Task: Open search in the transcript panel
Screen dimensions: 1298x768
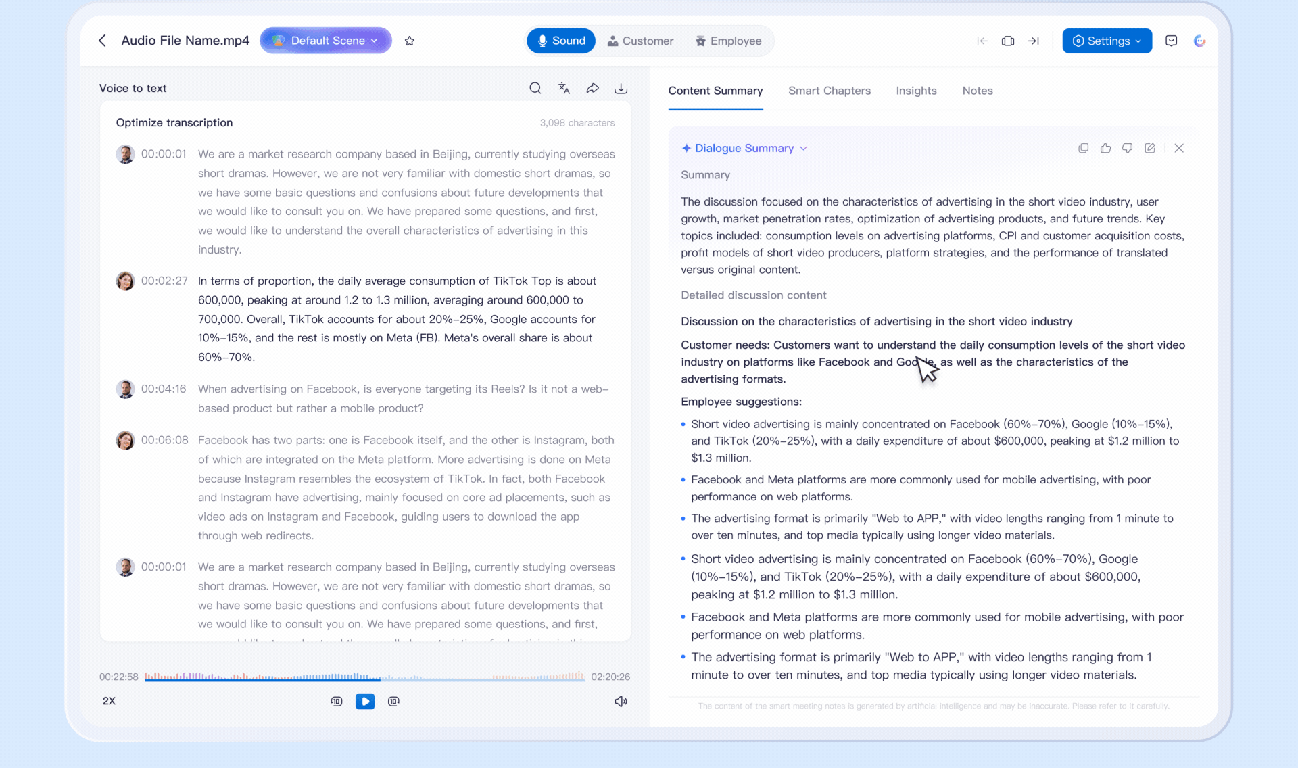Action: pos(535,88)
